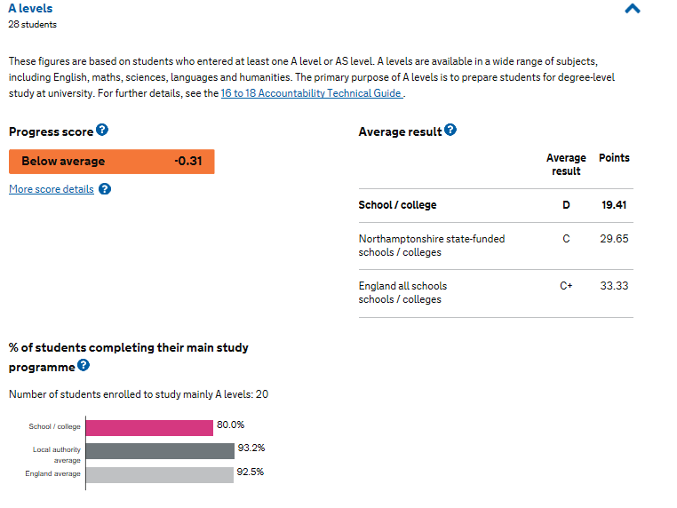Select England all schools row
677x508 pixels.
pyautogui.click(x=496, y=293)
